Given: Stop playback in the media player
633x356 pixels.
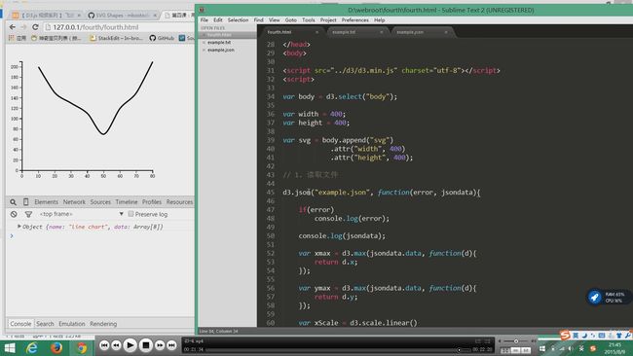Looking at the screenshot, I should coord(146,345).
